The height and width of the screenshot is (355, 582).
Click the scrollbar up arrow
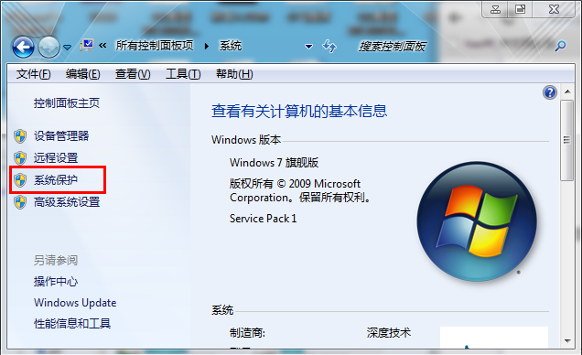click(x=567, y=91)
